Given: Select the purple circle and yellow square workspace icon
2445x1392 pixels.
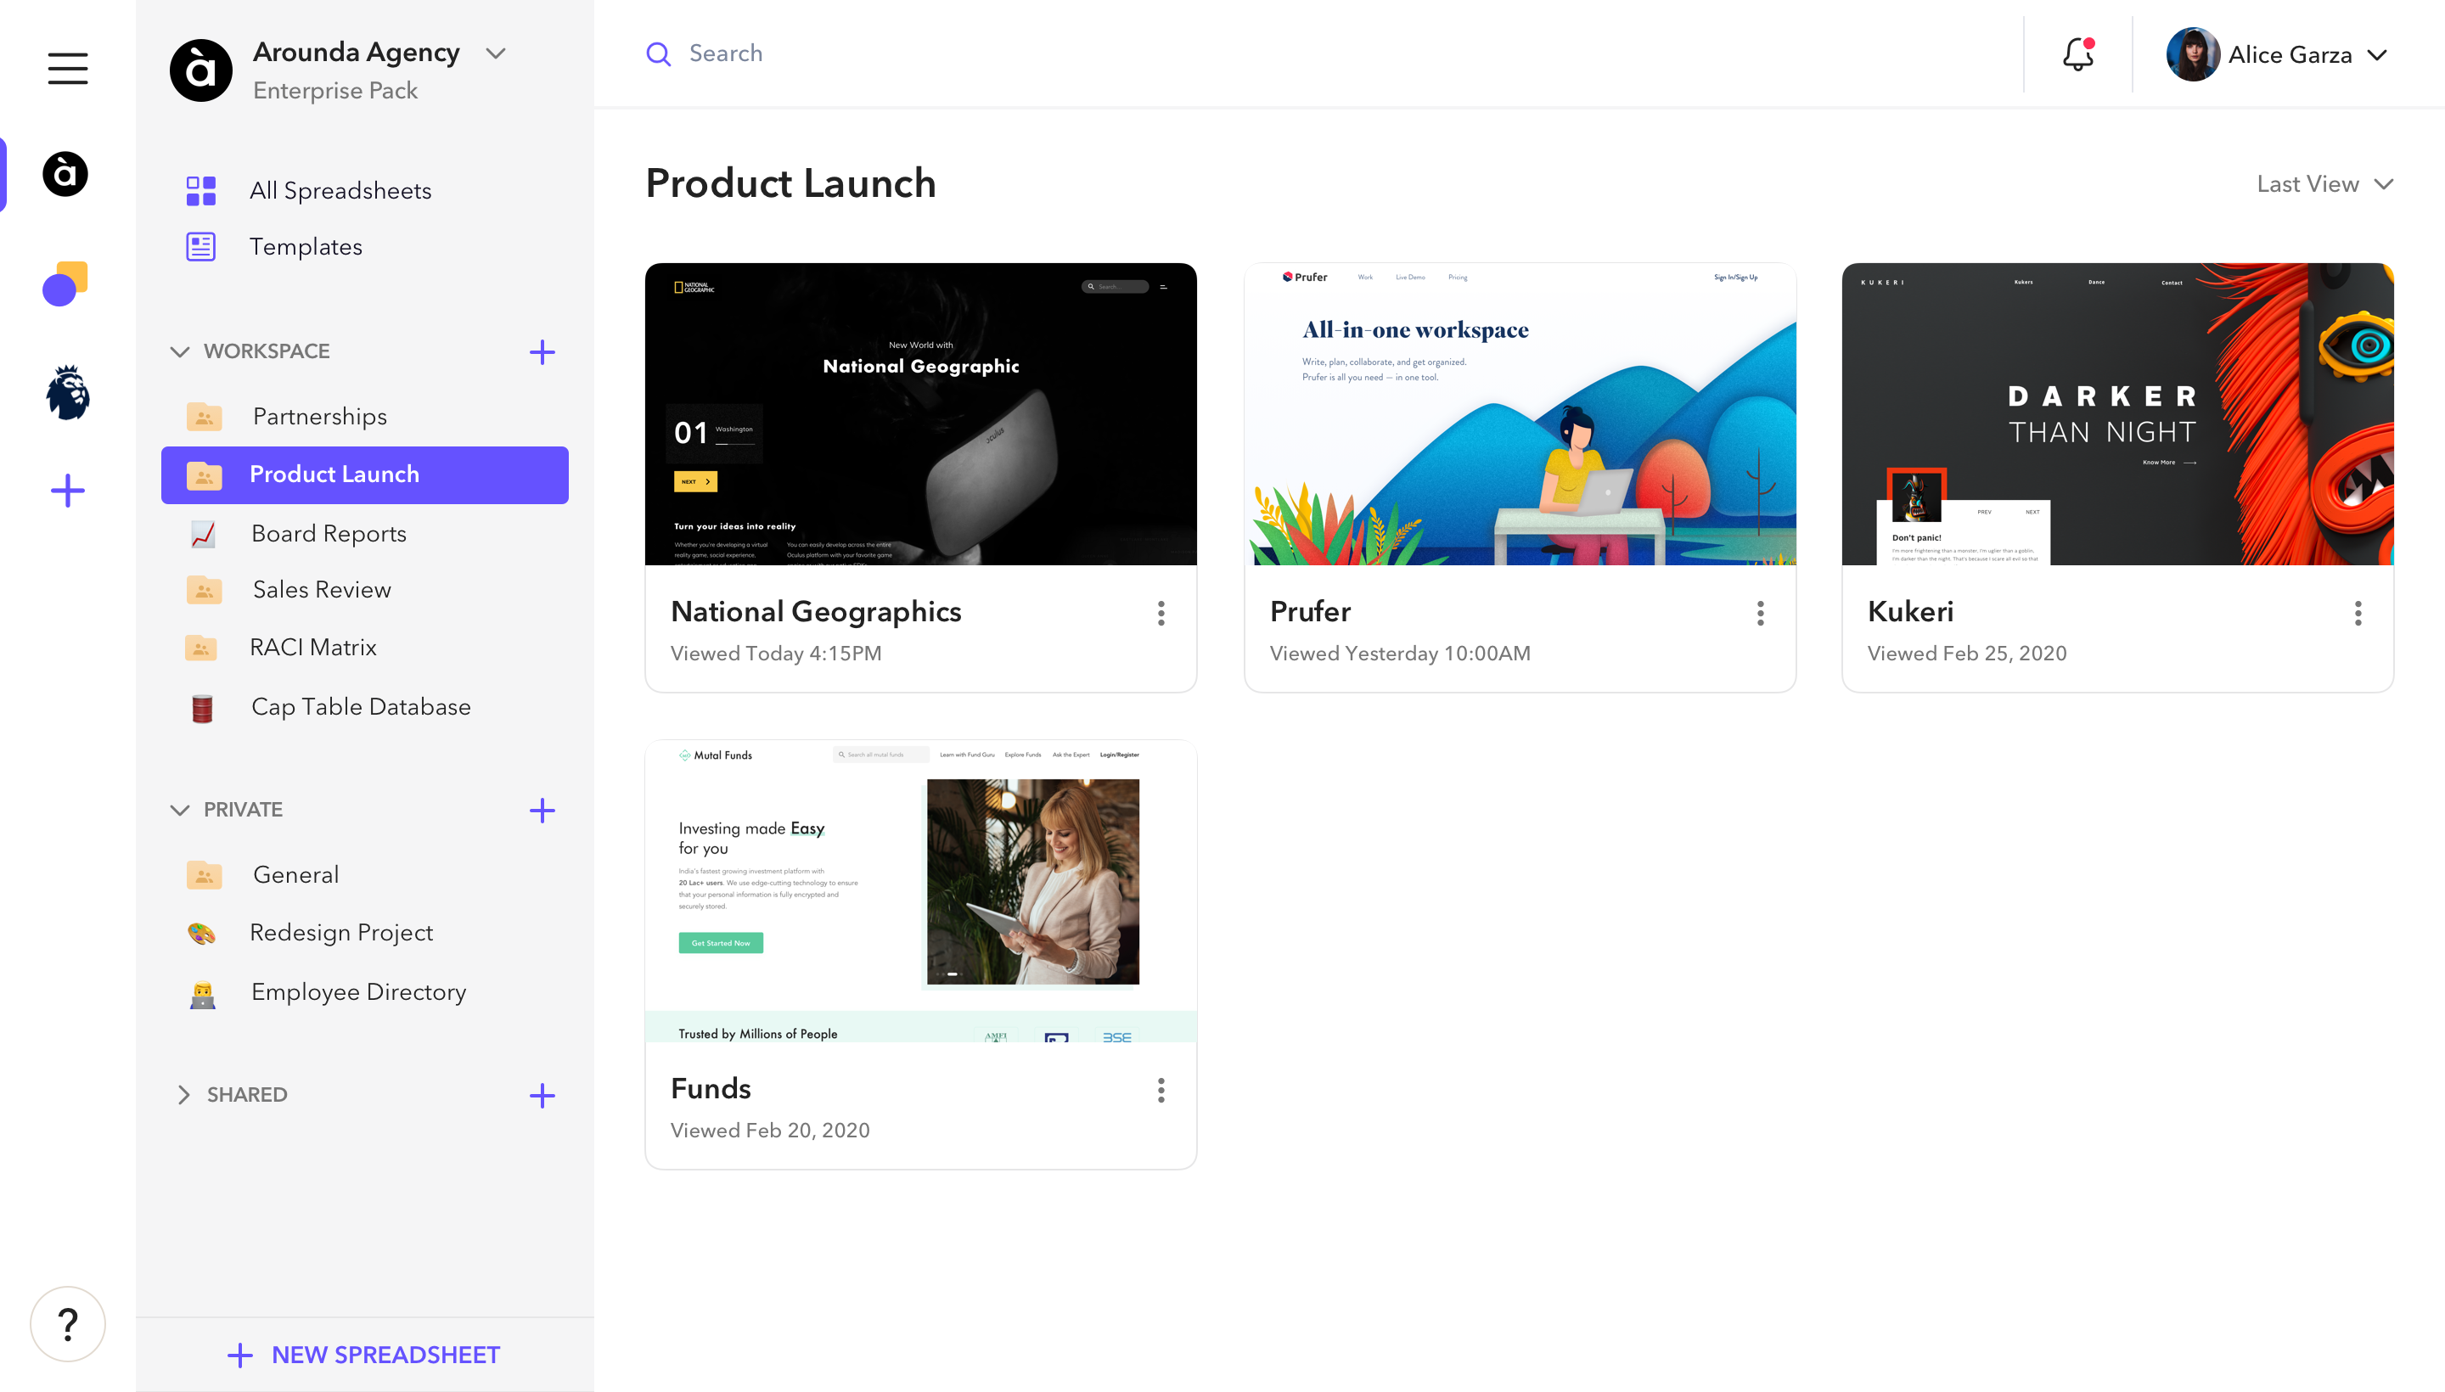Looking at the screenshot, I should pyautogui.click(x=66, y=284).
